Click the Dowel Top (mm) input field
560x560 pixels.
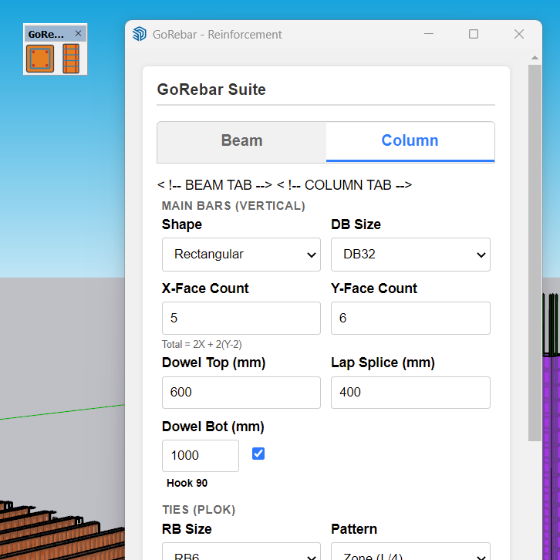point(241,392)
